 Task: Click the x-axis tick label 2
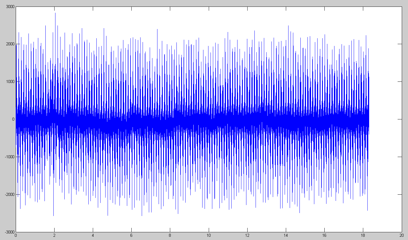pyautogui.click(x=54, y=236)
